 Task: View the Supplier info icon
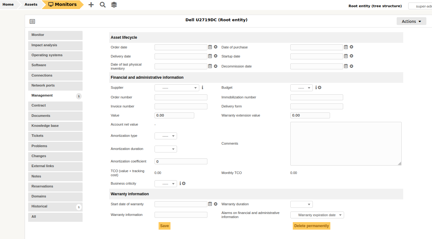click(x=202, y=88)
